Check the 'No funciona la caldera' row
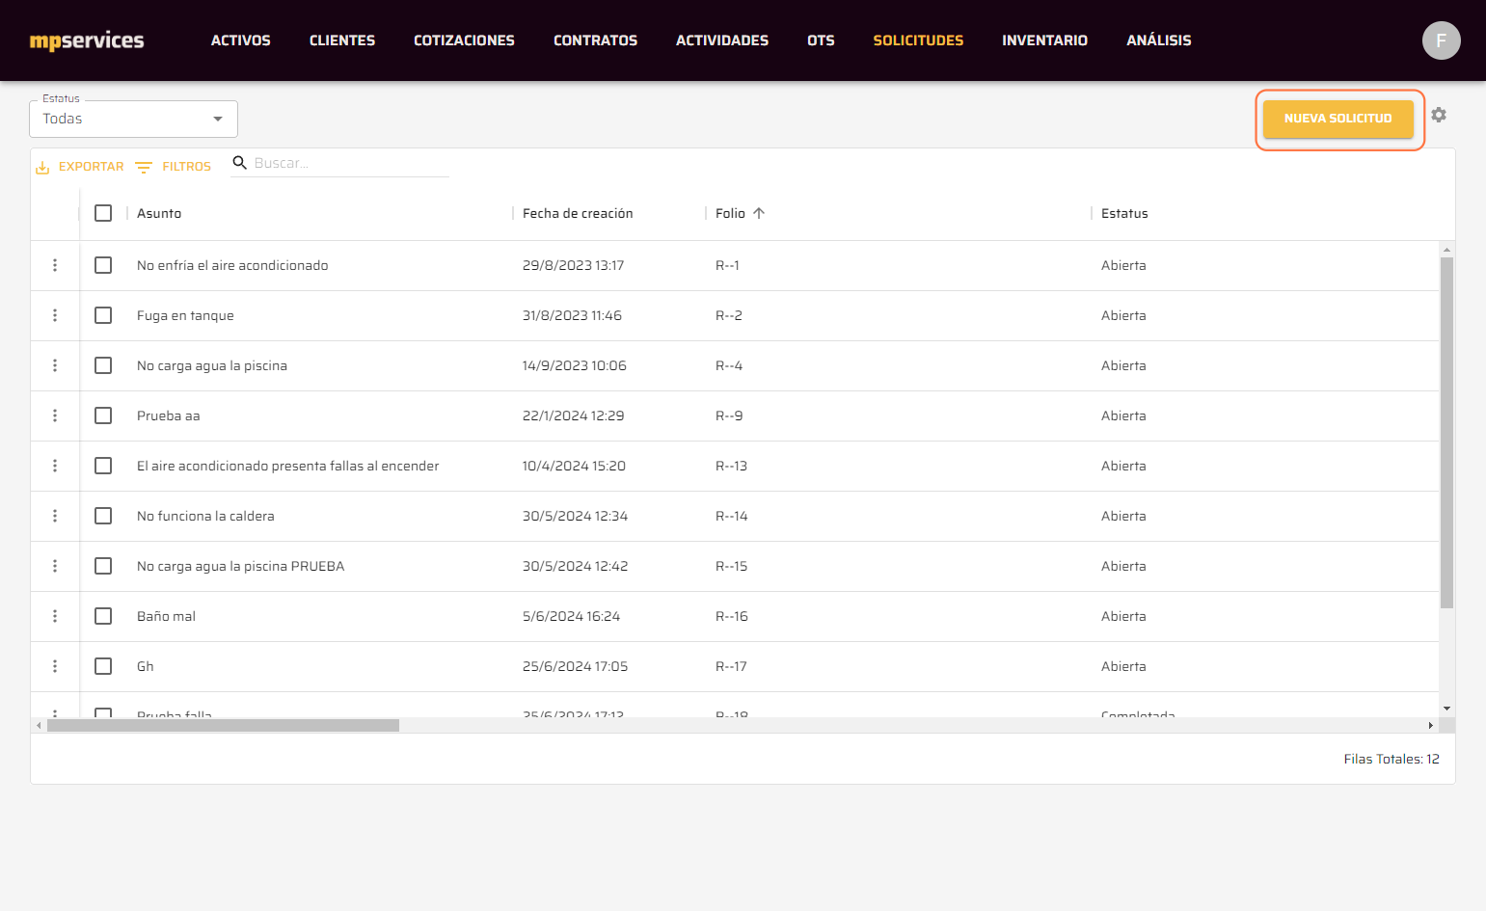Image resolution: width=1486 pixels, height=911 pixels. point(103,516)
